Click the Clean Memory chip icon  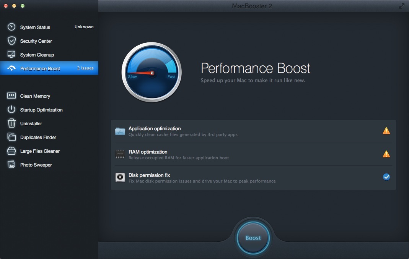[11, 96]
